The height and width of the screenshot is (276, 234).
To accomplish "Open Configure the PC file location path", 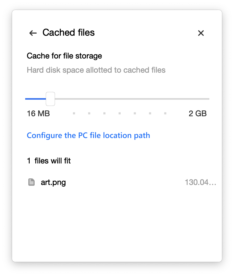I will [88, 136].
